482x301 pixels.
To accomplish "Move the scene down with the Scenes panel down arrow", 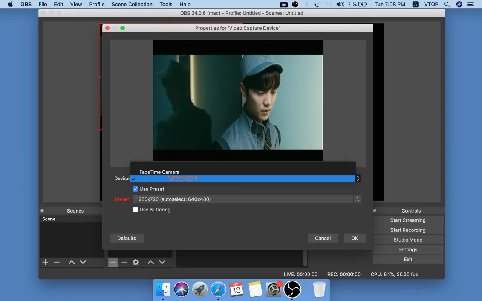I will point(83,262).
